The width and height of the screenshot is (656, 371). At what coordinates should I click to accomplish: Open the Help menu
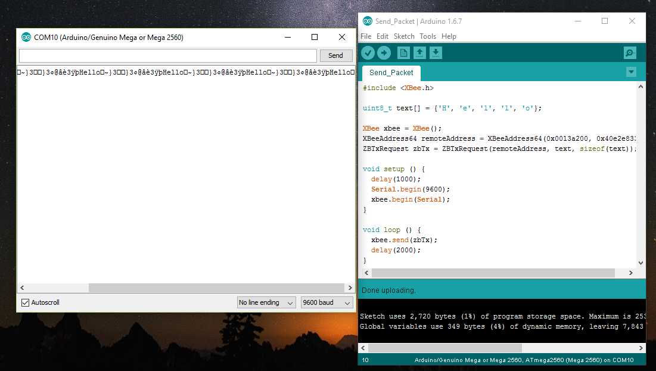coord(449,36)
